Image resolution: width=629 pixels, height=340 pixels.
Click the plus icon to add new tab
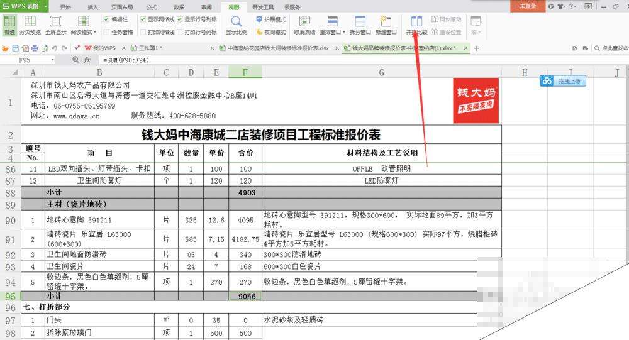coord(476,48)
